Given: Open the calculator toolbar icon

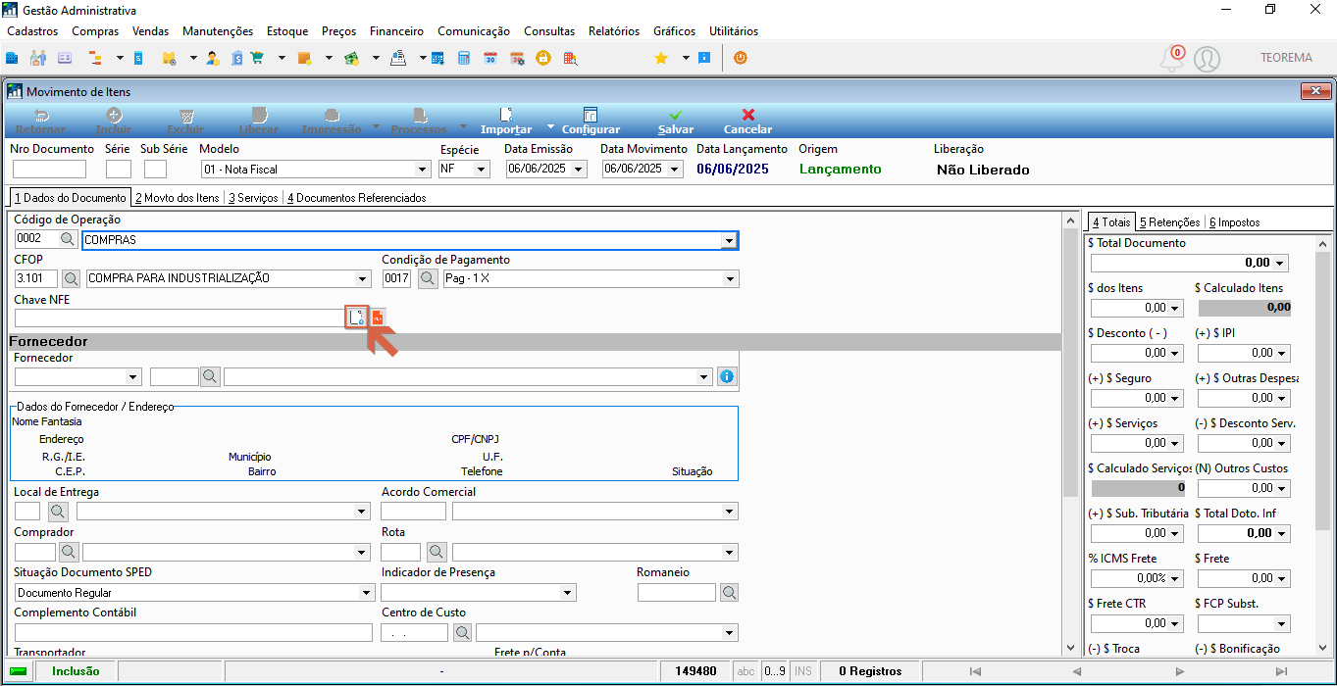Looking at the screenshot, I should (x=464, y=58).
